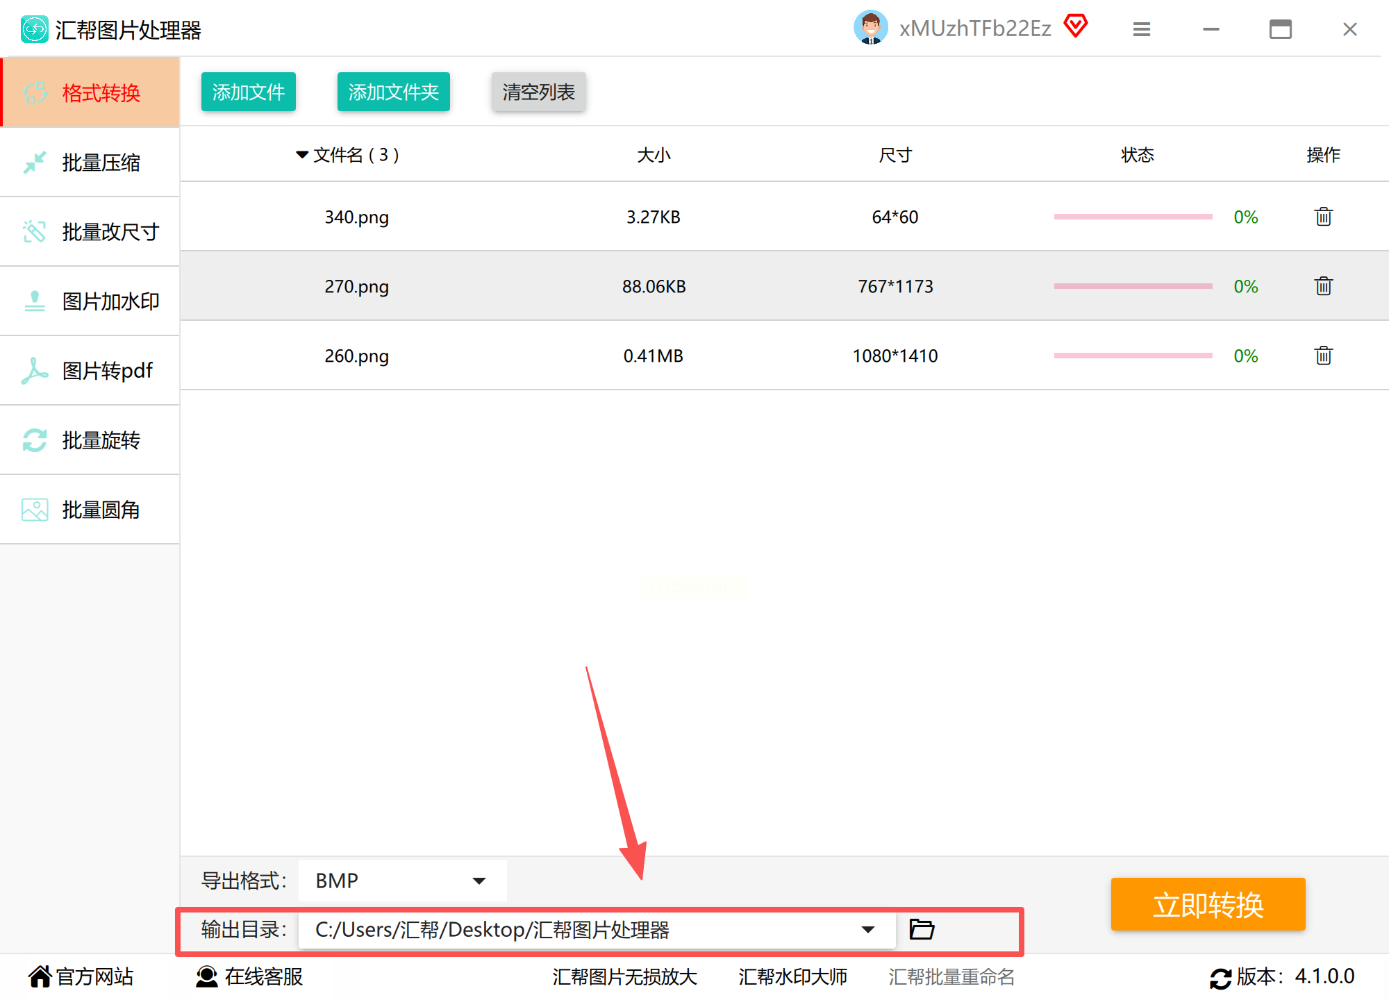Click the 汇帮图片处理器 app logo
Viewport: 1389px width, 1000px height.
tap(34, 29)
